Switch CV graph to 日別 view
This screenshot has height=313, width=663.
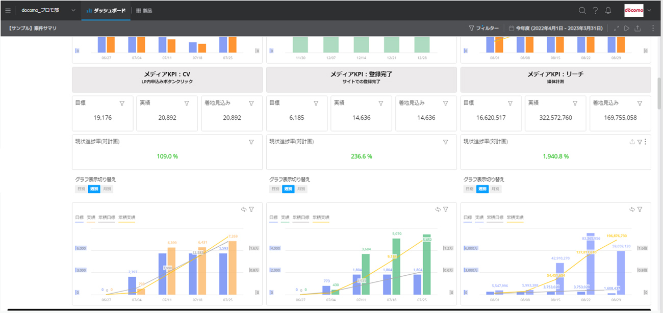[81, 189]
